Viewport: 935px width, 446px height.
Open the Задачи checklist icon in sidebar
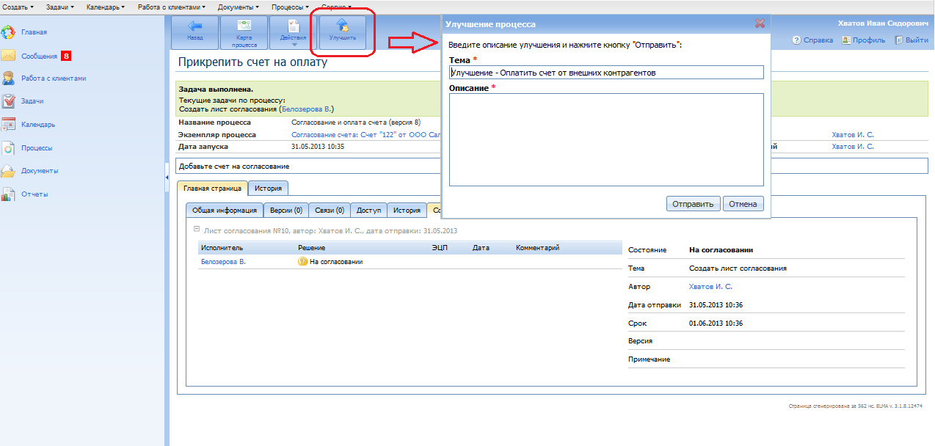click(x=9, y=101)
